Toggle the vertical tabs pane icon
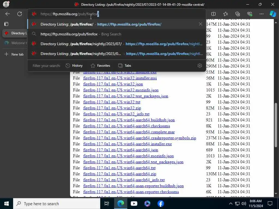Screen dimensions: 279x209 [6, 24]
